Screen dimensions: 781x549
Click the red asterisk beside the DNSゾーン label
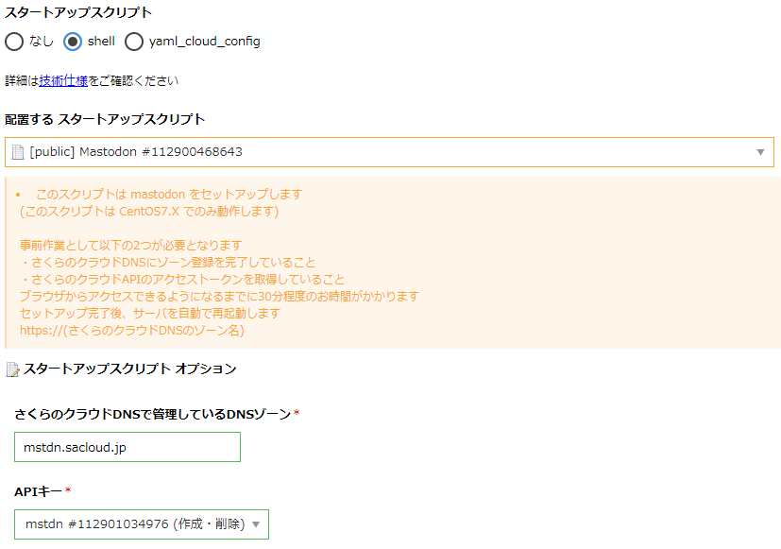297,413
